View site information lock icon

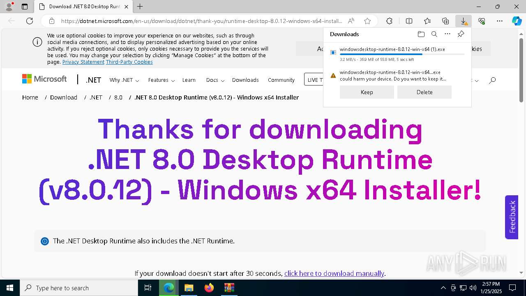pos(52,21)
